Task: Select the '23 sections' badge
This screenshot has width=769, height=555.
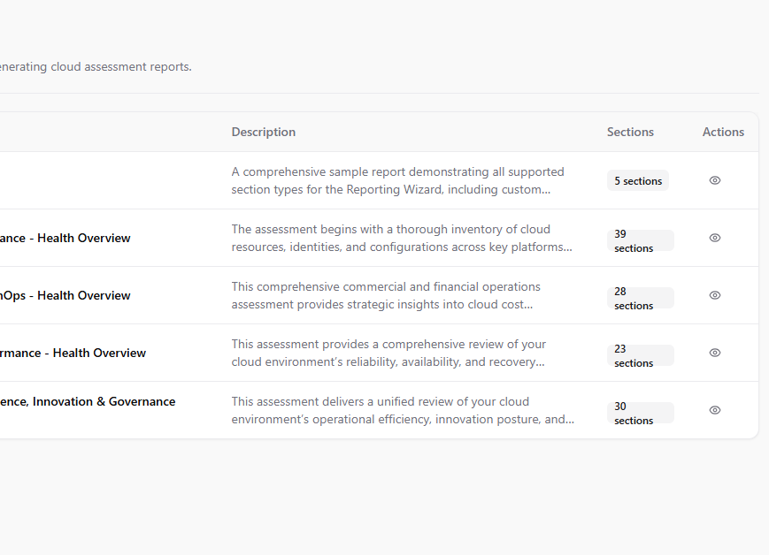Action: click(x=641, y=355)
